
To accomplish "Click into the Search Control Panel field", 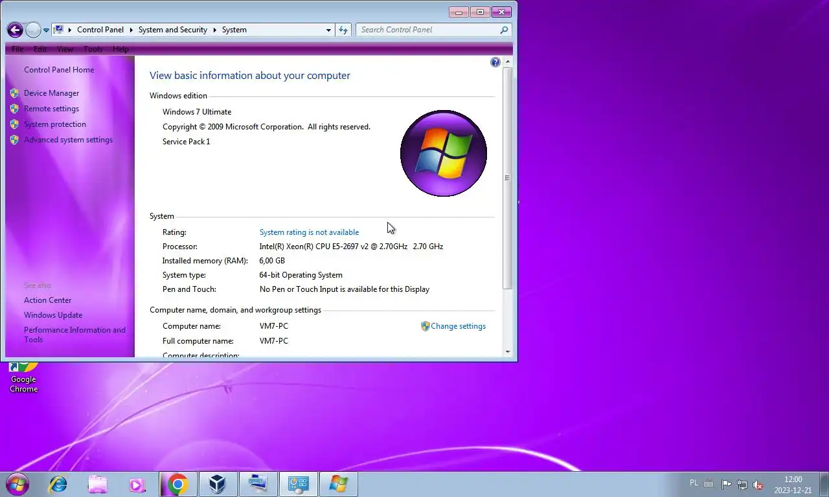I will point(427,30).
